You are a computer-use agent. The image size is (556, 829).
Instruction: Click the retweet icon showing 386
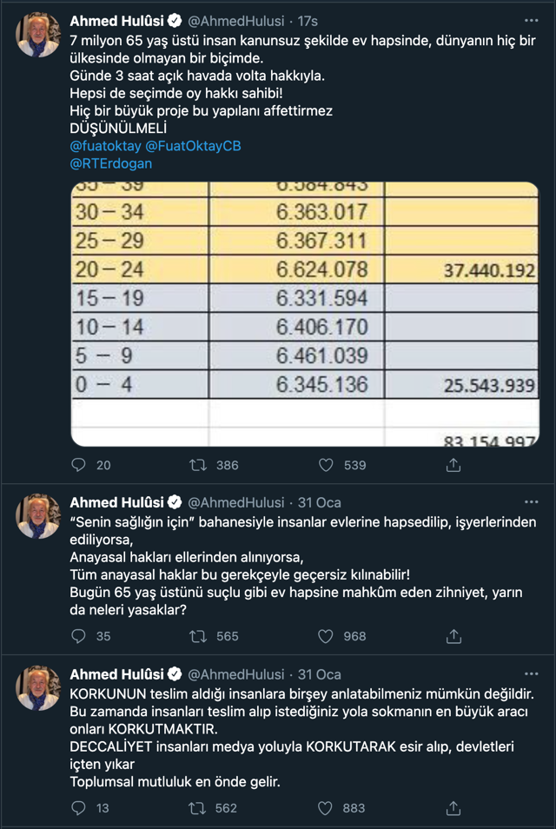[196, 465]
